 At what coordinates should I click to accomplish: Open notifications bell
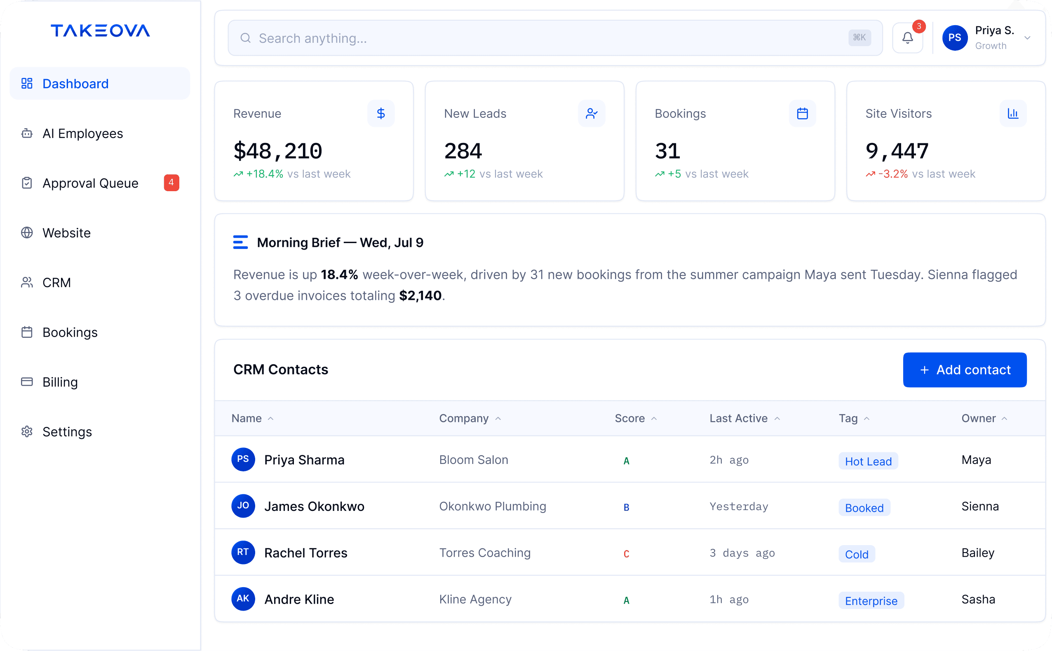tap(908, 38)
